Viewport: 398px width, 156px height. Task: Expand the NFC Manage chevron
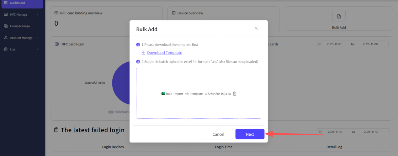(38, 14)
